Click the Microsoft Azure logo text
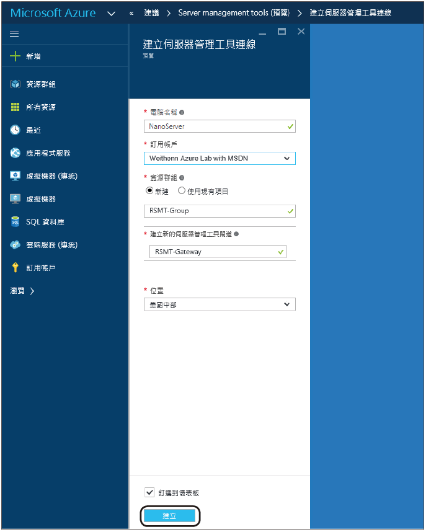The height and width of the screenshot is (532, 426). tap(53, 13)
